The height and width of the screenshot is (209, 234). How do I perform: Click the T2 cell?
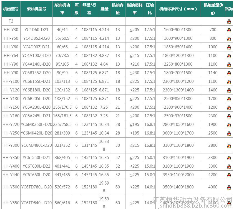pyautogui.click(x=11, y=21)
